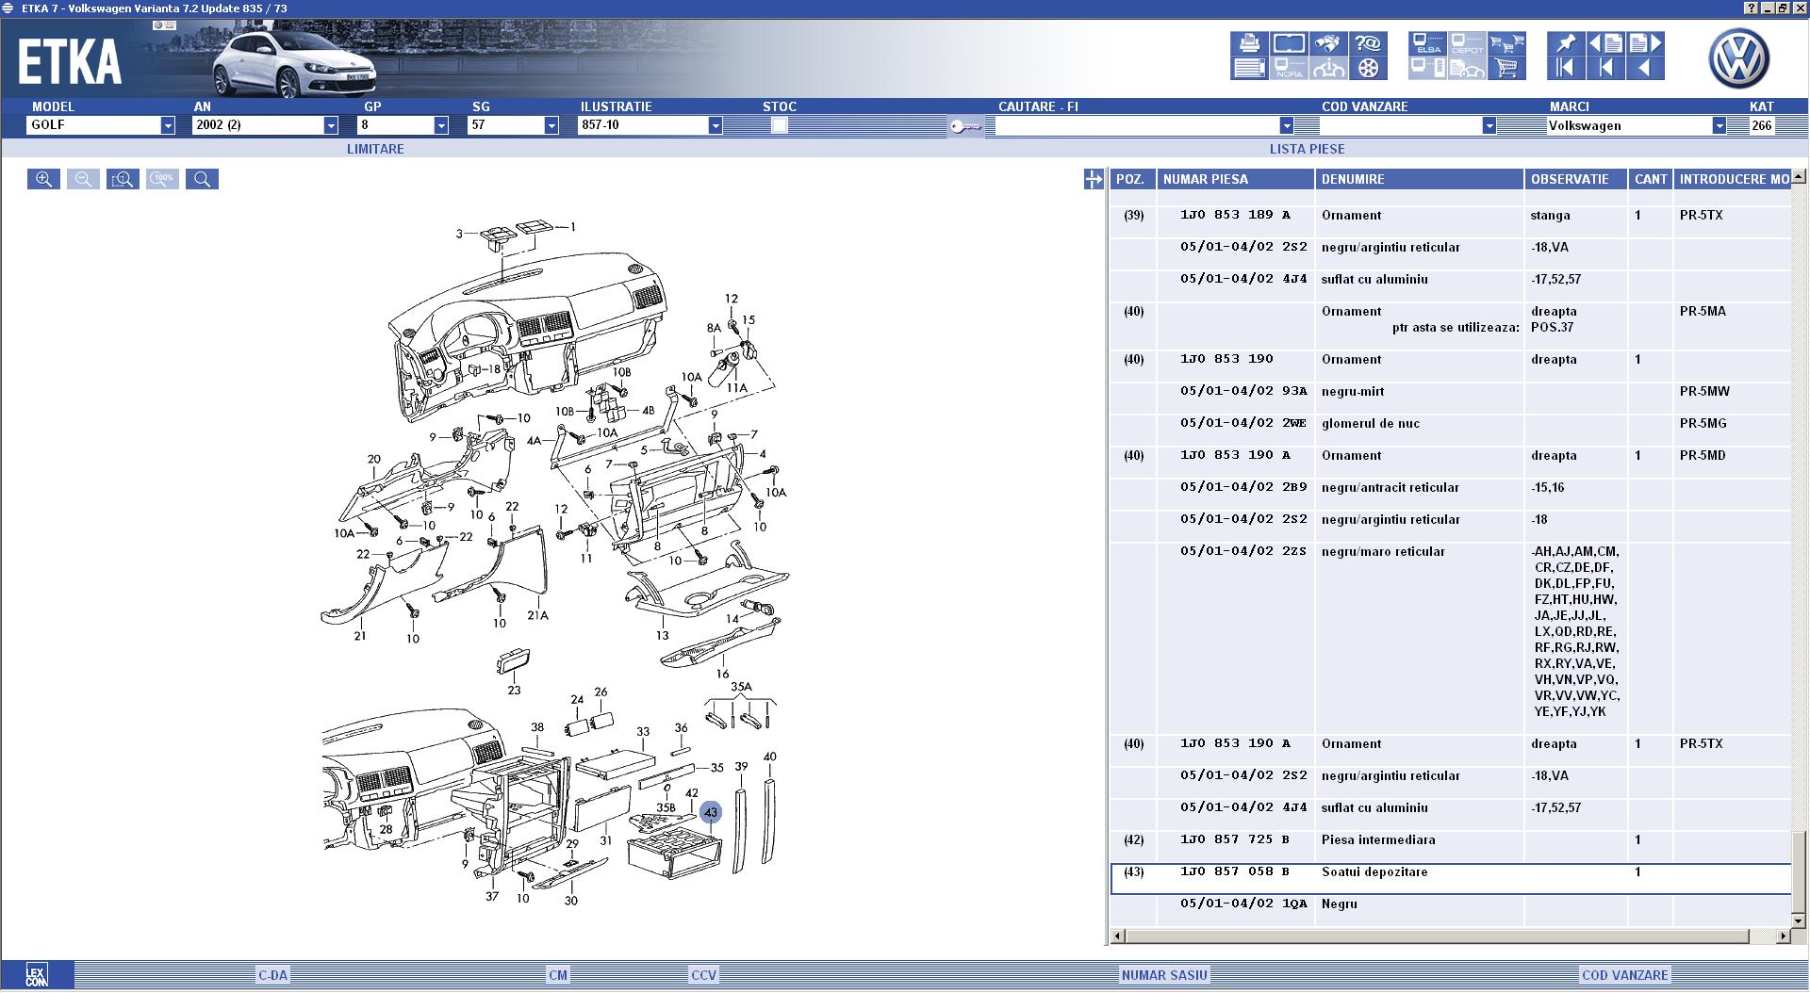Sort by the NUMAR PIESA column header
The image size is (1810, 993).
pos(1236,179)
